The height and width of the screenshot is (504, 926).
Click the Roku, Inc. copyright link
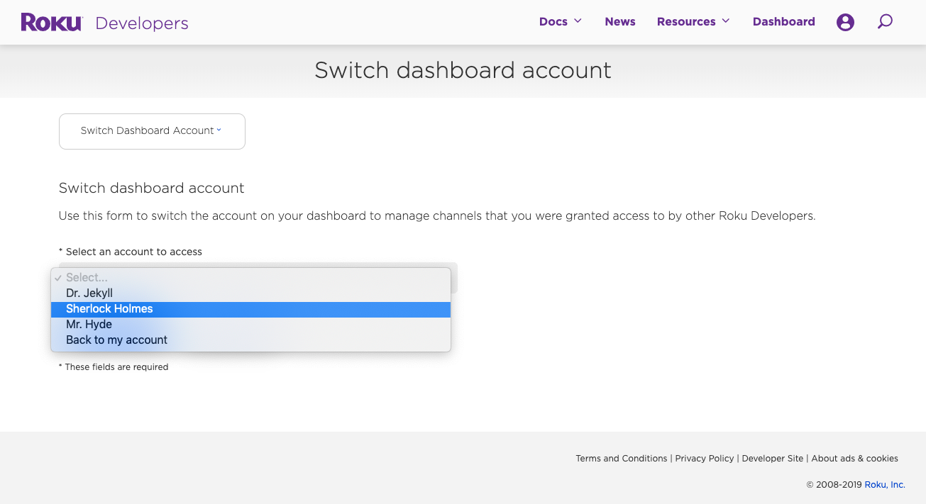tap(884, 485)
